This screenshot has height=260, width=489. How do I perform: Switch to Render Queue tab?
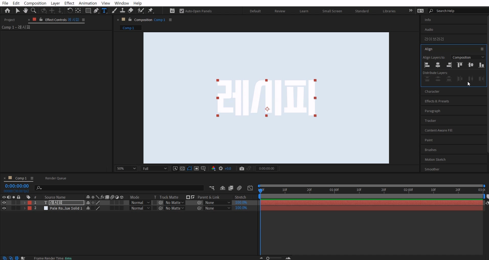pyautogui.click(x=56, y=178)
